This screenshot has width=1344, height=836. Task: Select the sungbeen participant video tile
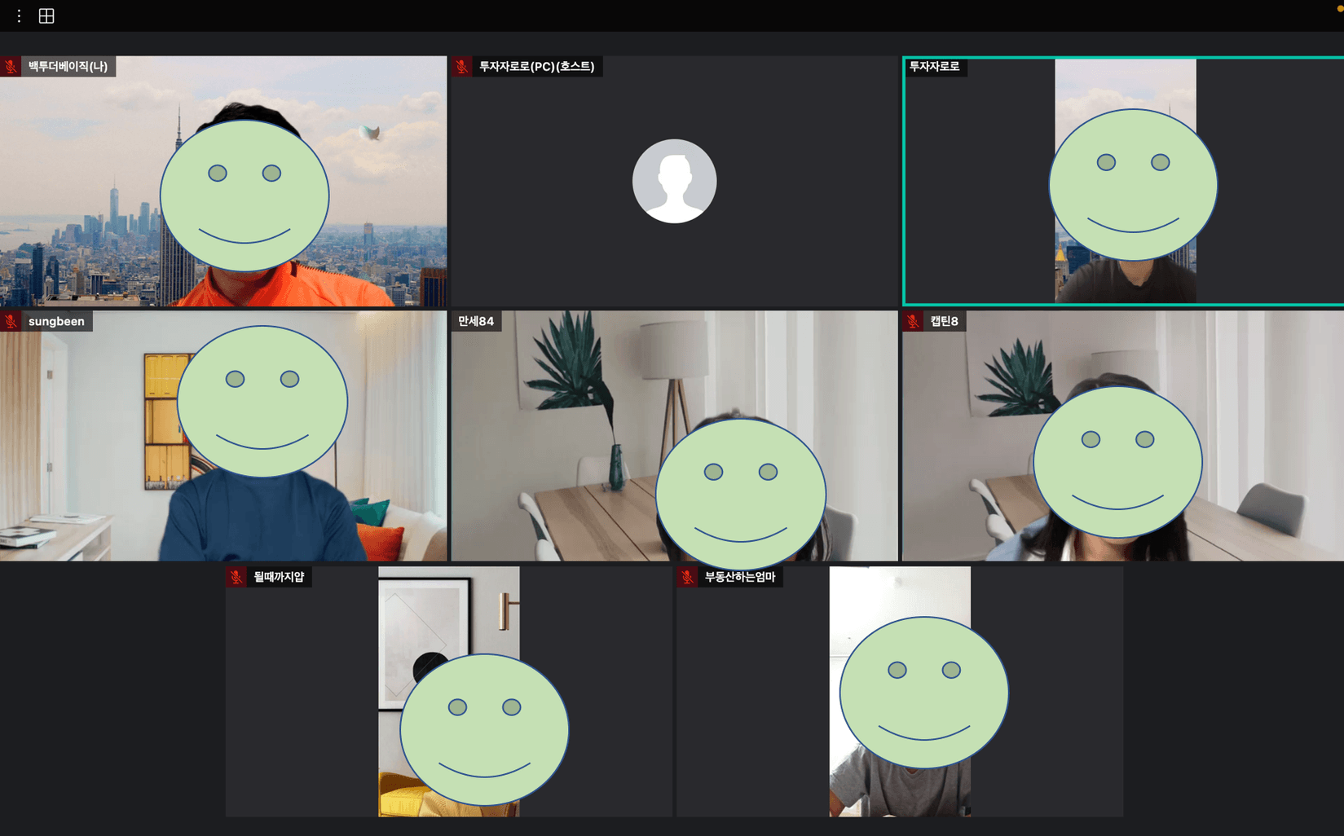[223, 436]
